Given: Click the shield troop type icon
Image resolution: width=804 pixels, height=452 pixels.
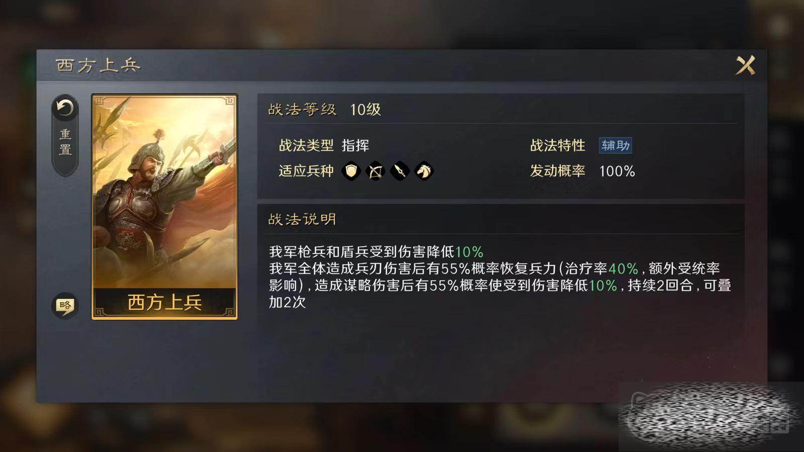Looking at the screenshot, I should pyautogui.click(x=351, y=171).
